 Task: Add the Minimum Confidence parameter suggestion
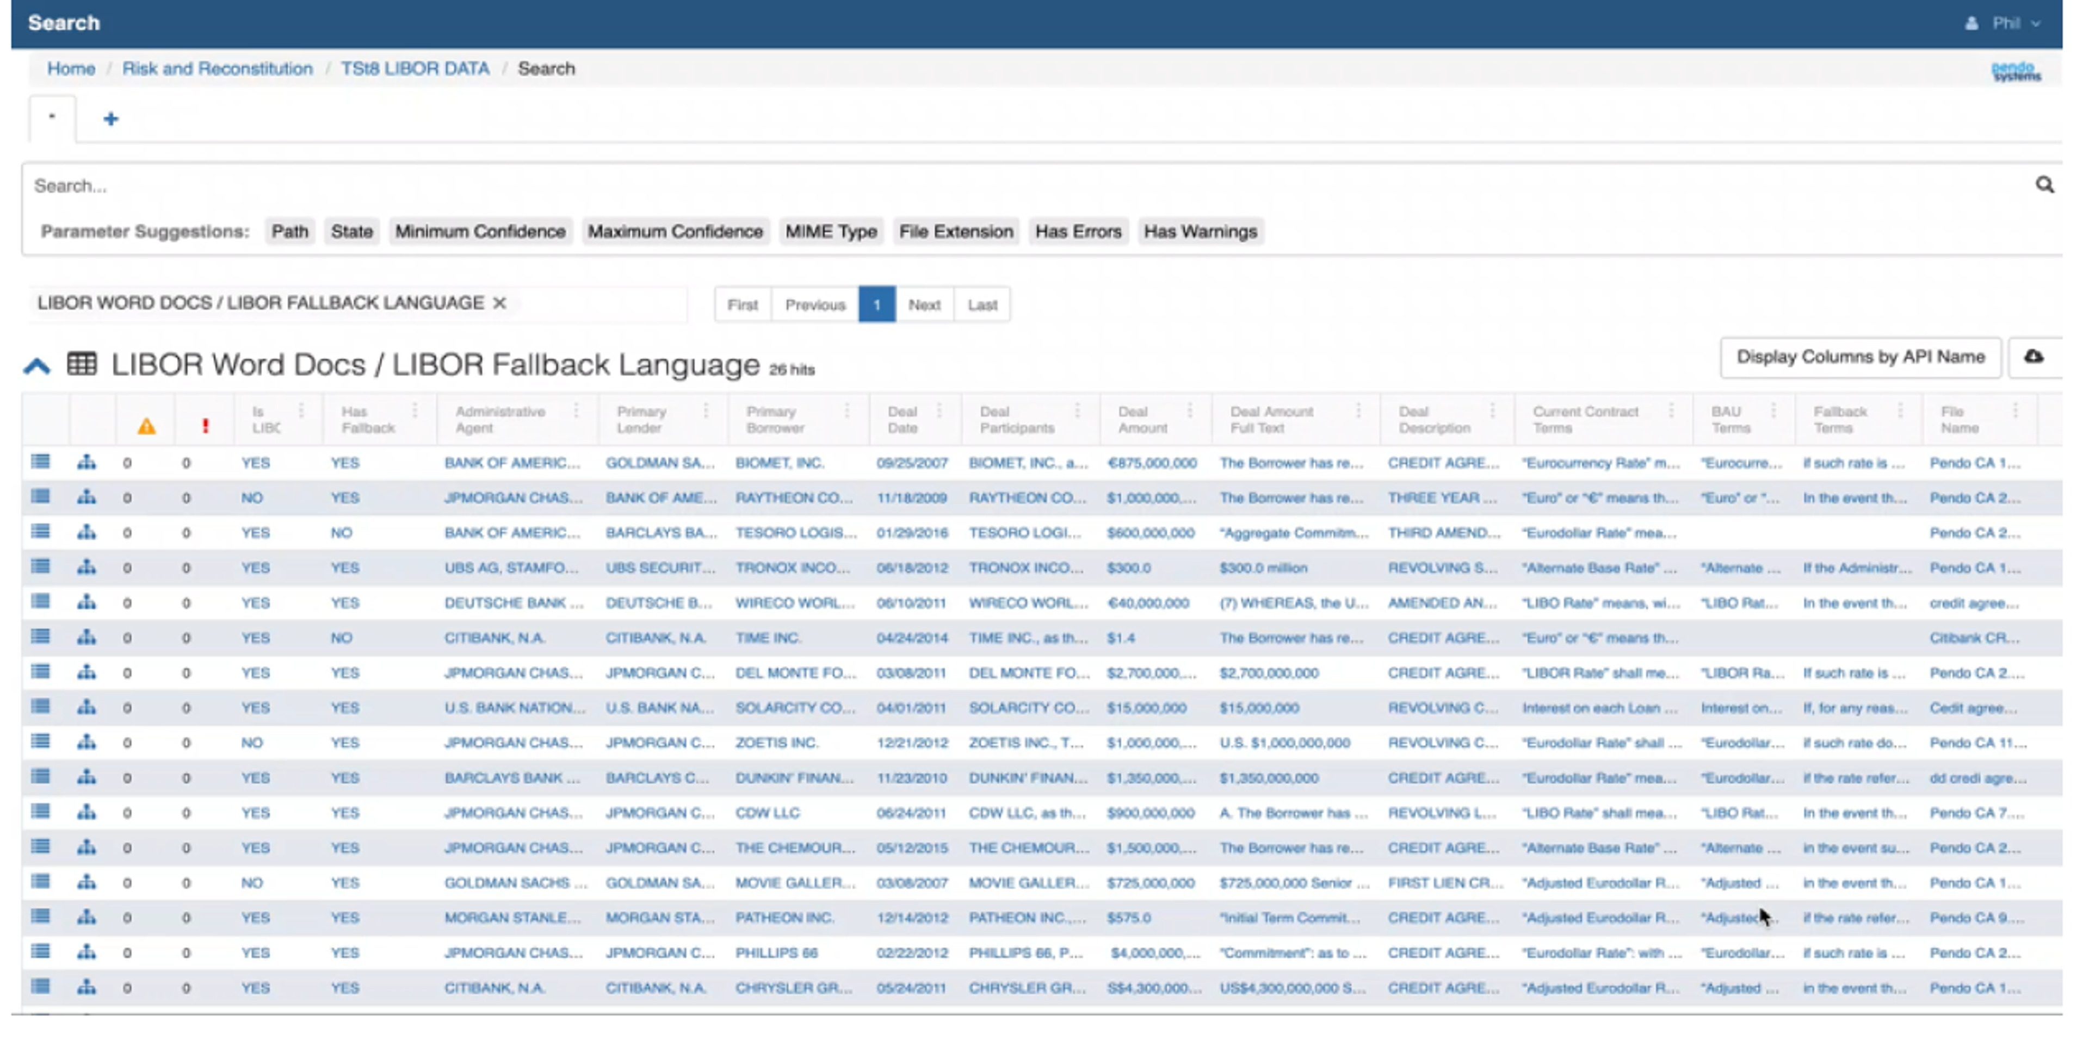coord(480,232)
